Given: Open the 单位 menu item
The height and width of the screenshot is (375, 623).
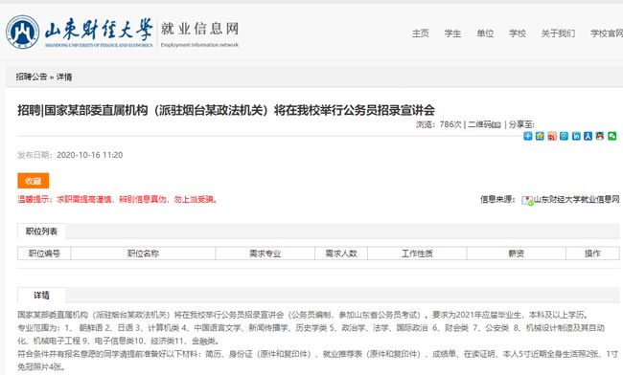Looking at the screenshot, I should [x=485, y=33].
